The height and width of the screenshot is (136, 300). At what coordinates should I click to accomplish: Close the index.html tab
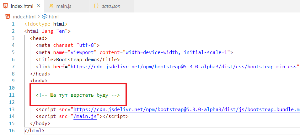pyautogui.click(x=38, y=6)
